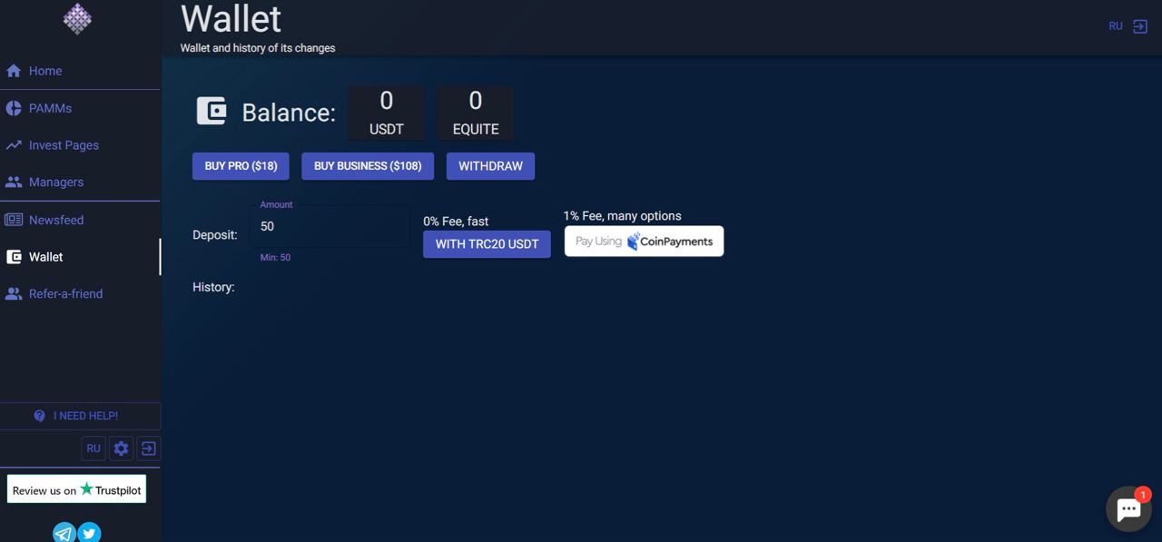This screenshot has height=542, width=1162.
Task: Click the question mark help icon
Action: click(x=39, y=416)
